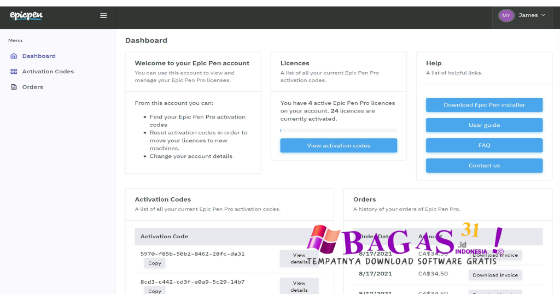Open Dashboard in the side menu
Image resolution: width=560 pixels, height=294 pixels.
pyautogui.click(x=39, y=56)
